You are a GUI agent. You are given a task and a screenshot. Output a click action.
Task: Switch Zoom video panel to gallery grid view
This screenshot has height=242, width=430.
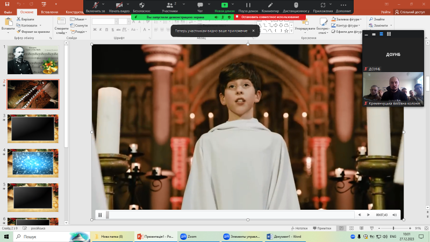(x=389, y=34)
